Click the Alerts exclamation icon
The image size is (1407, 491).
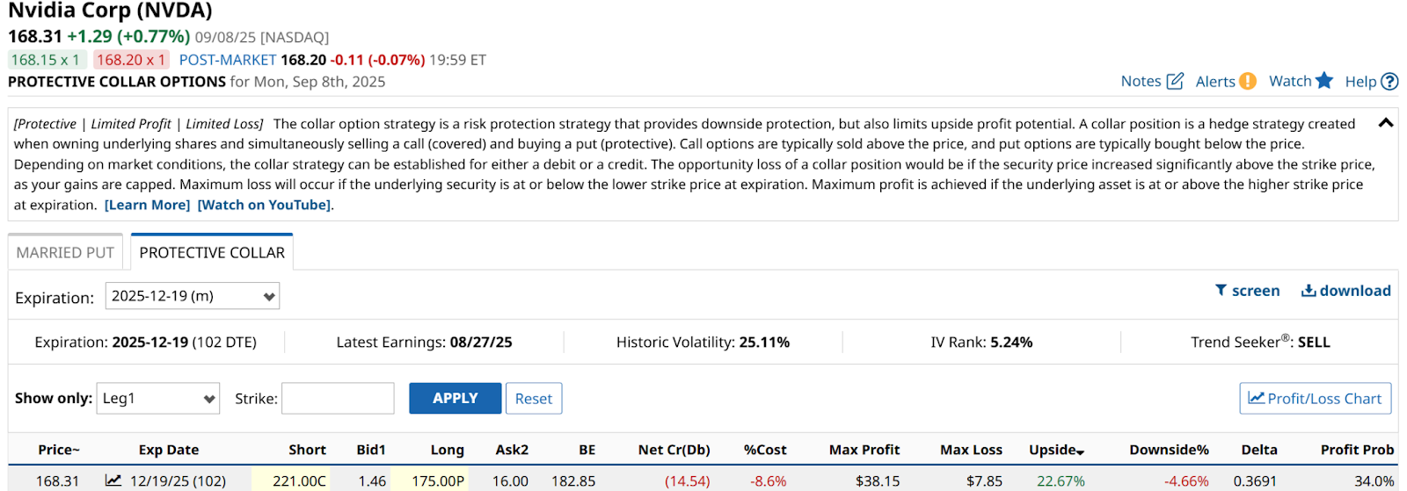(1248, 81)
